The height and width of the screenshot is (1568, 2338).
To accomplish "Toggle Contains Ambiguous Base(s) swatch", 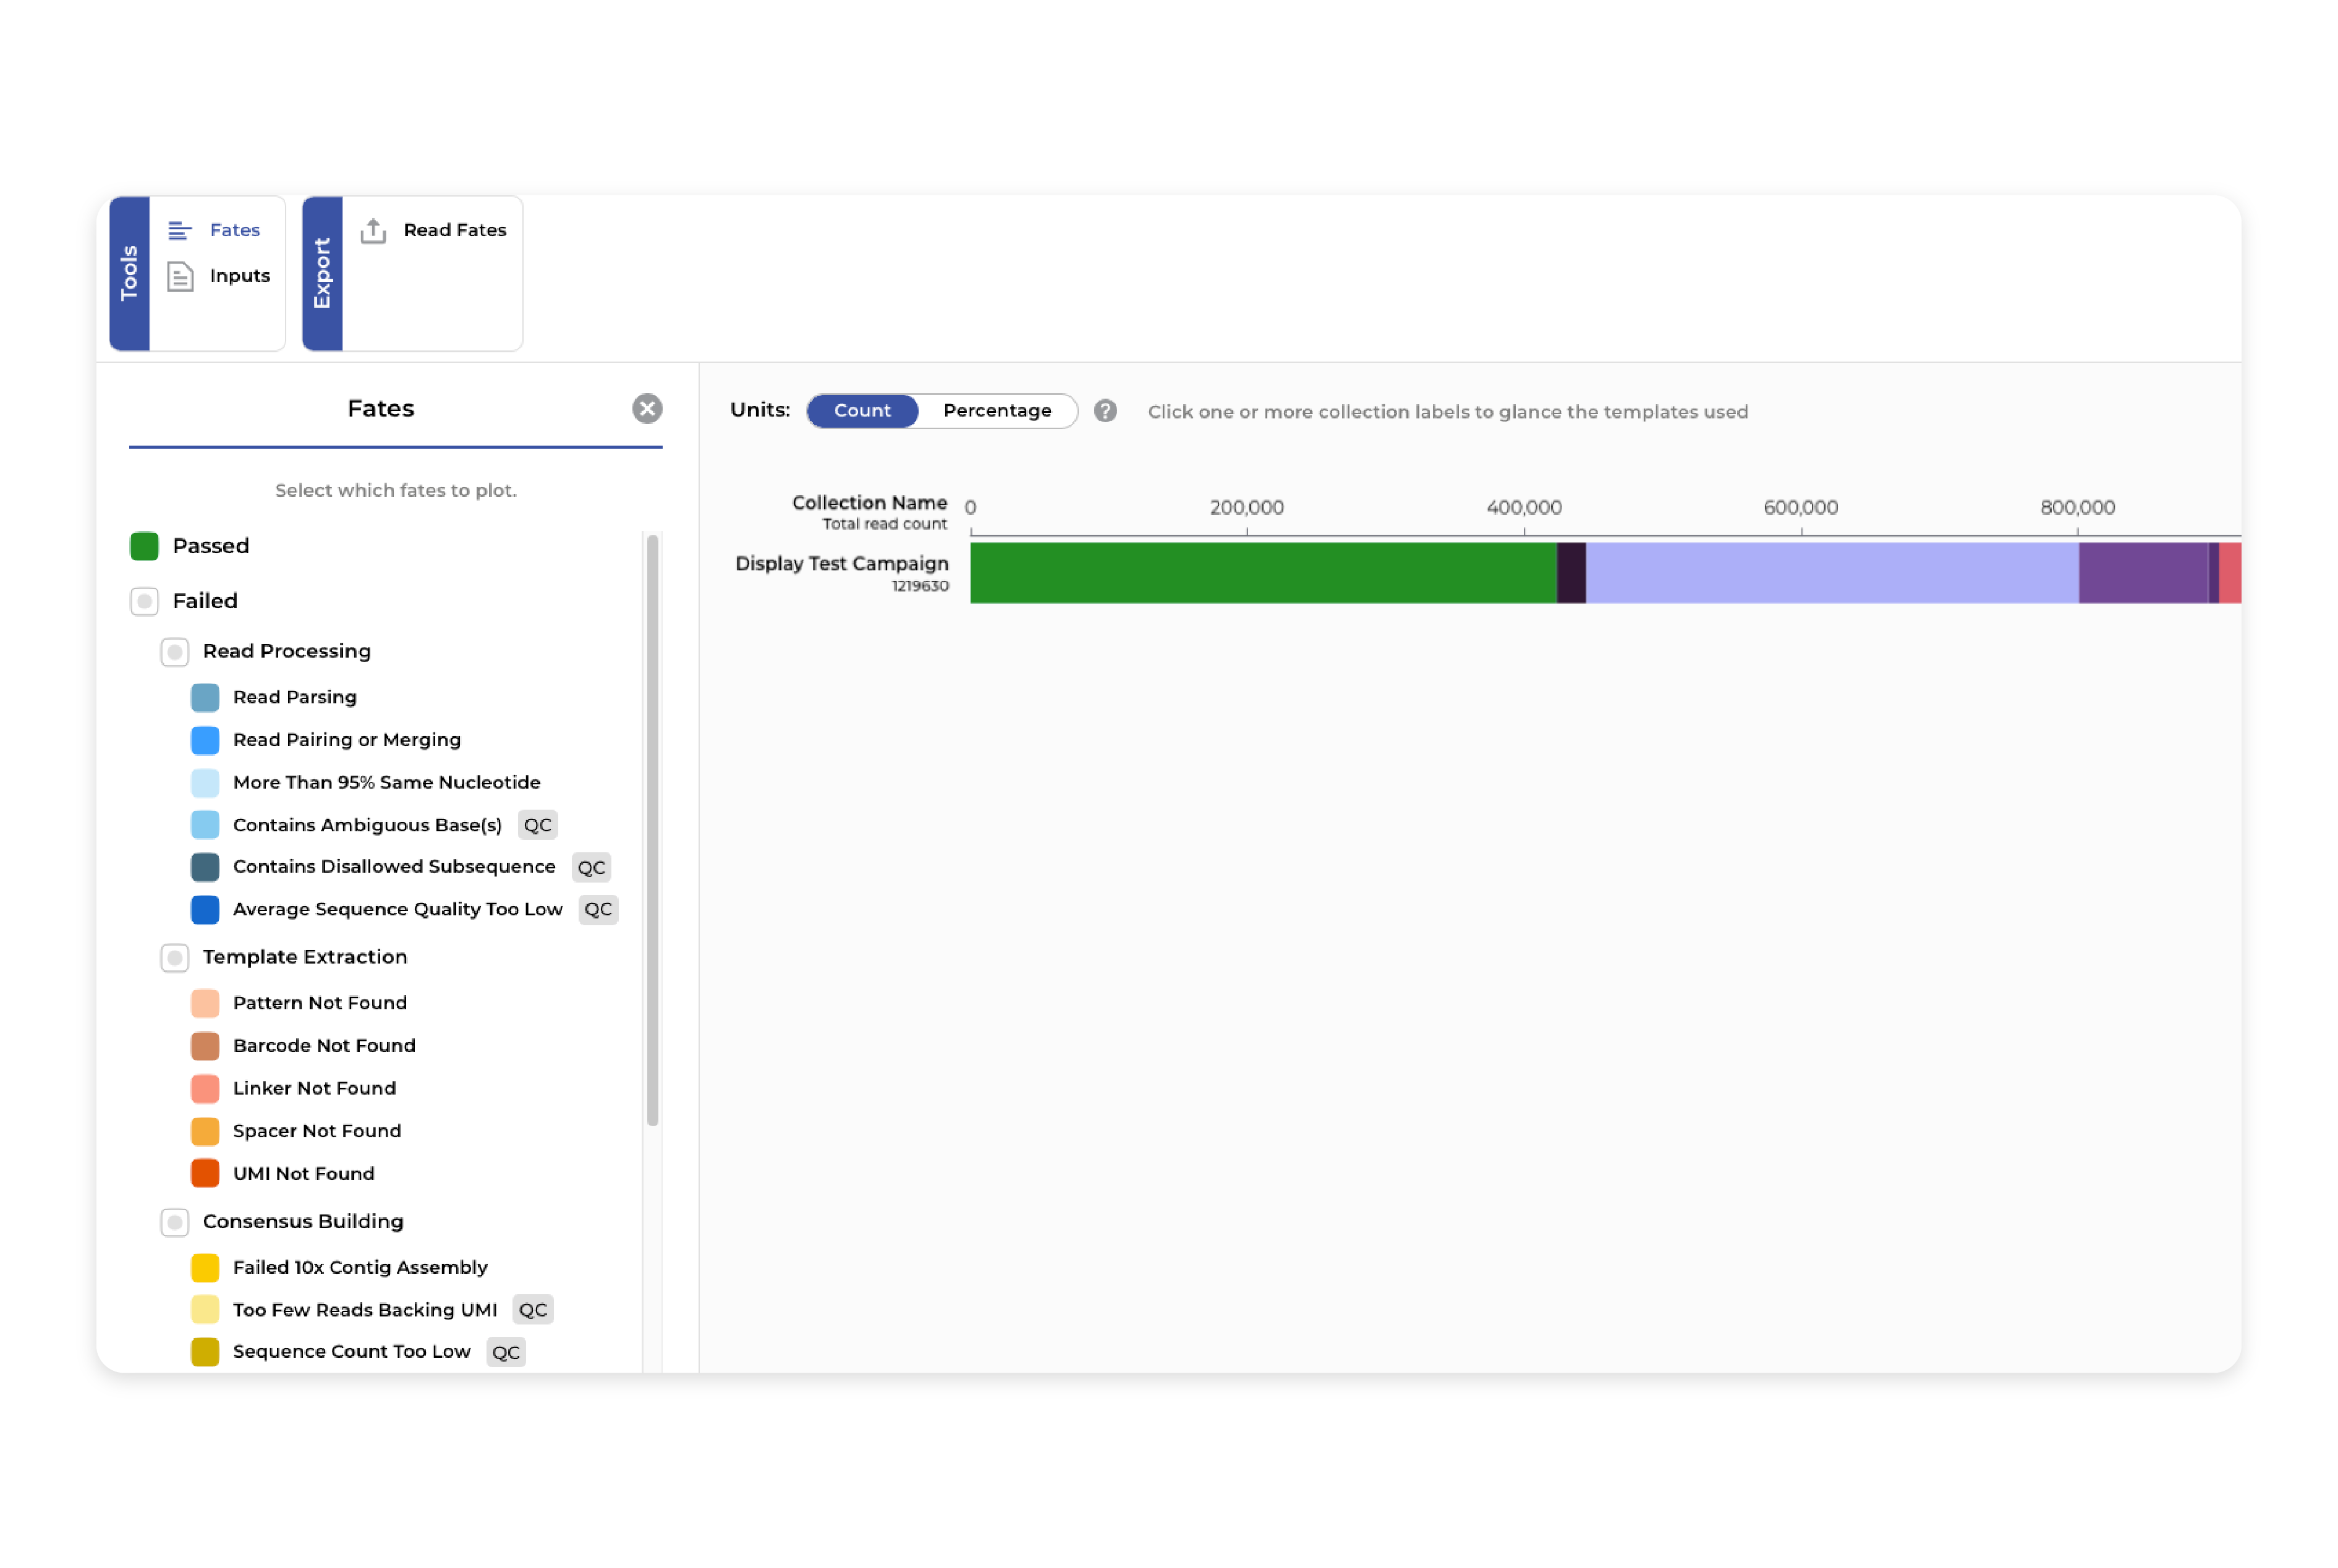I will pos(205,825).
